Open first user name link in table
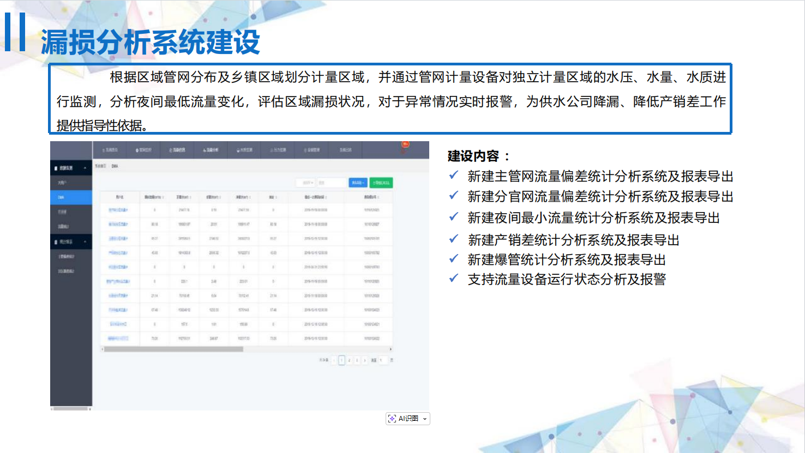Image resolution: width=805 pixels, height=453 pixels. coord(118,210)
